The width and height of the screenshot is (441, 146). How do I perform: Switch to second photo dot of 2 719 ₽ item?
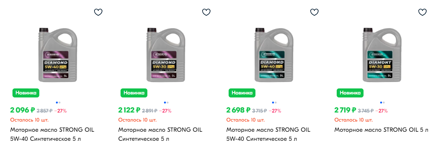[x=384, y=103]
